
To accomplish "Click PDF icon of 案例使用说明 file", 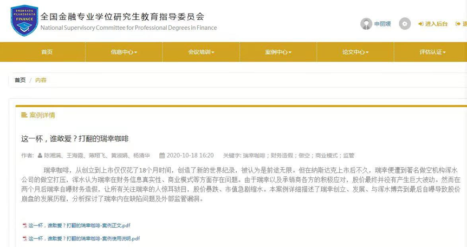I will [x=25, y=238].
